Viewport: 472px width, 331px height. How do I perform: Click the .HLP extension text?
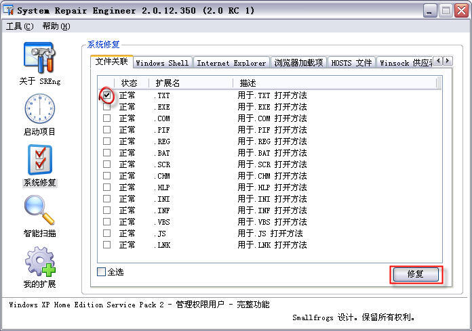pos(162,187)
